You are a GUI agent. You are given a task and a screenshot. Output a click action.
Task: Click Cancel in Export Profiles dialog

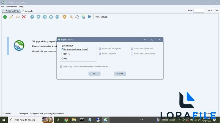click(120, 74)
